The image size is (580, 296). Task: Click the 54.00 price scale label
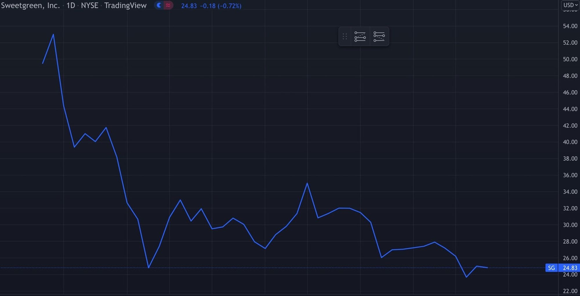(x=570, y=26)
